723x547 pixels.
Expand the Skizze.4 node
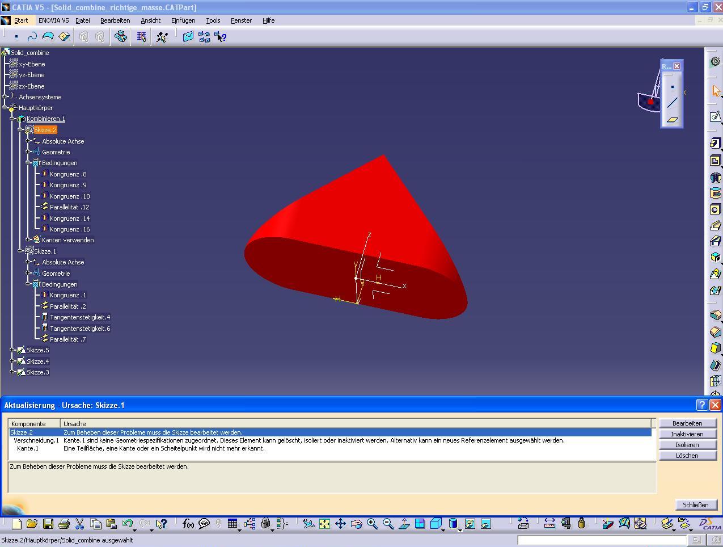point(12,361)
